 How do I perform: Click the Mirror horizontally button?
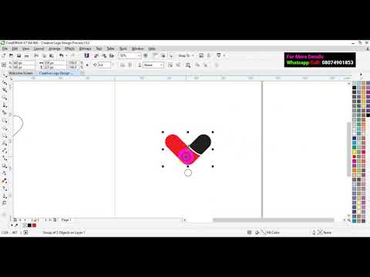(123, 65)
